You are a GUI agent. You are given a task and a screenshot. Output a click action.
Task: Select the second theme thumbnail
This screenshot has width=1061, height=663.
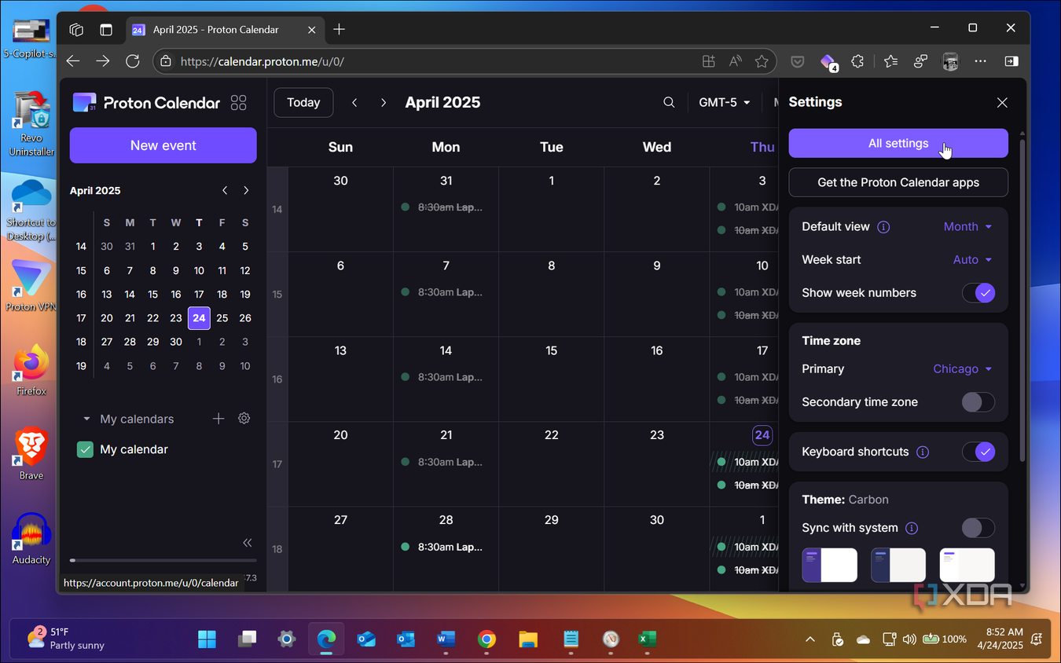click(898, 565)
